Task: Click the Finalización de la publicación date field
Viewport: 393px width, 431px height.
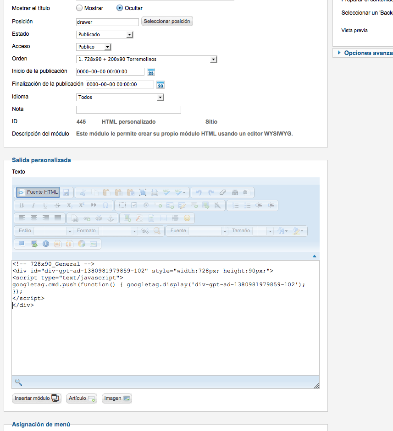Action: [120, 85]
